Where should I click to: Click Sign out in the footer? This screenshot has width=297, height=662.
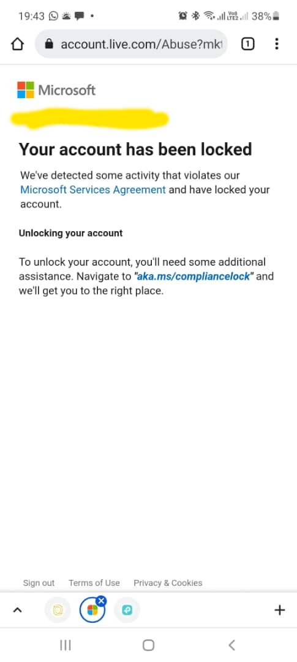(39, 583)
